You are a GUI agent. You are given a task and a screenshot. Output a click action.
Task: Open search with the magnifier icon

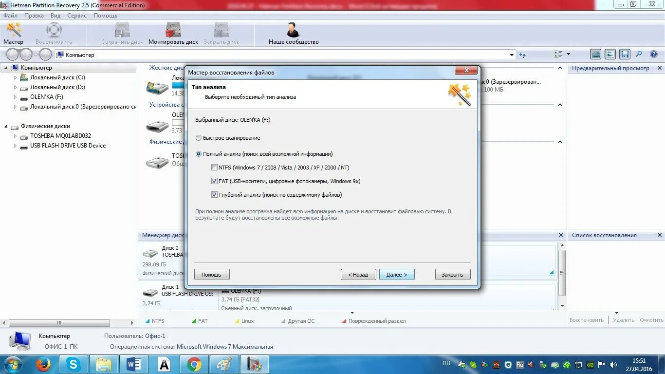639,55
